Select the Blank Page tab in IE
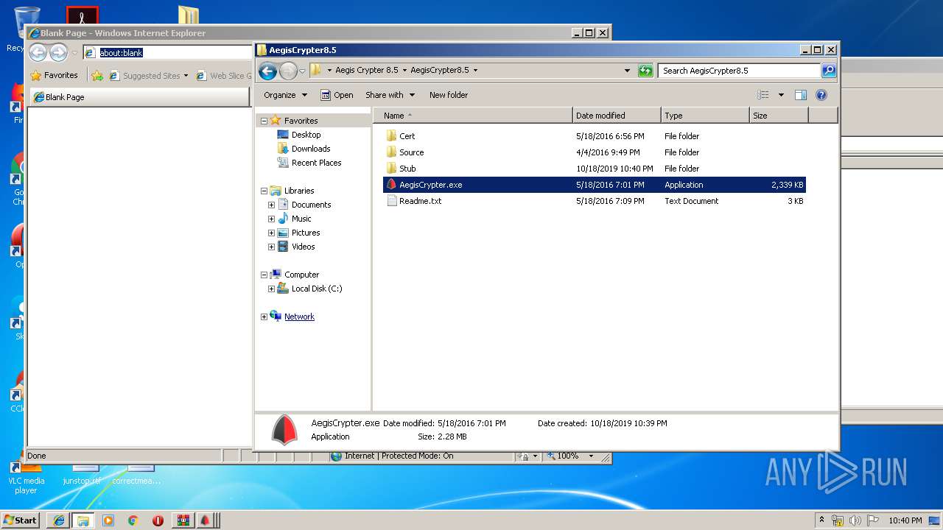 tap(140, 97)
